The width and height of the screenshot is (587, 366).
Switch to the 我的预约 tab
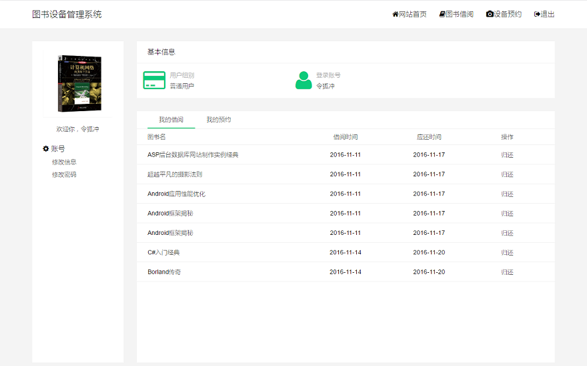(219, 120)
